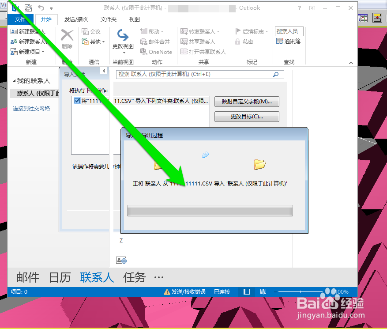The height and width of the screenshot is (329, 387).
Task: Click the search magnifier icon
Action: click(276, 74)
